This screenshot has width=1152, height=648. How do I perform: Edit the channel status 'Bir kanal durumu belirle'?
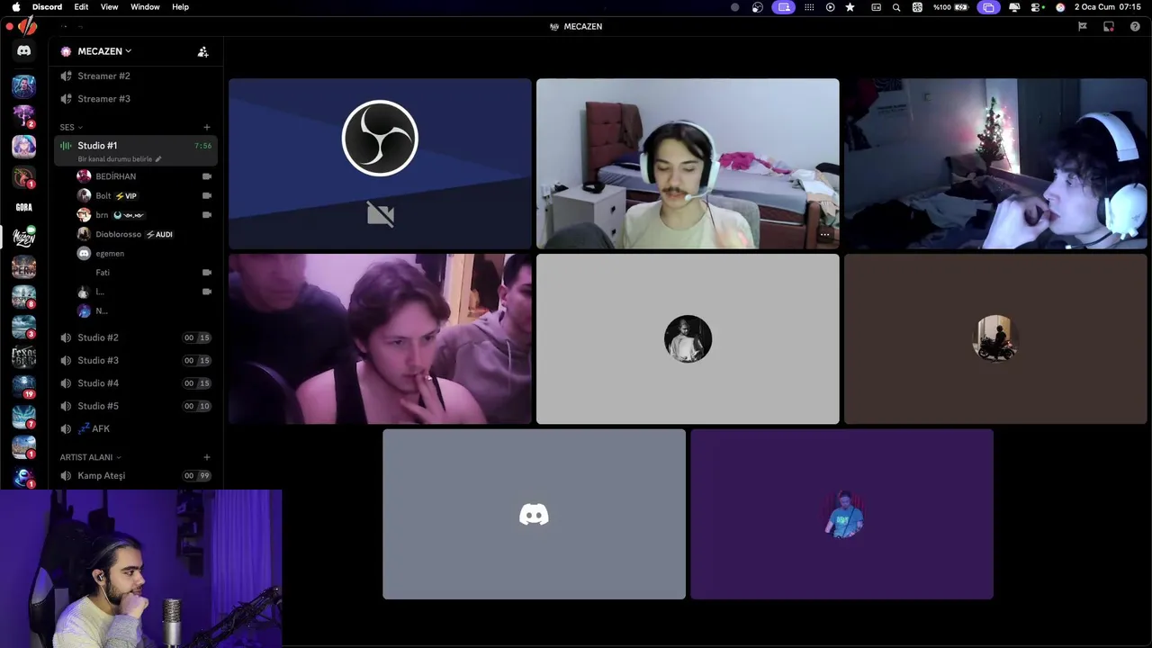point(120,159)
